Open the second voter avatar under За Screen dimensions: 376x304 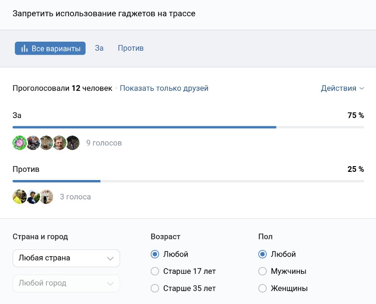tap(33, 143)
